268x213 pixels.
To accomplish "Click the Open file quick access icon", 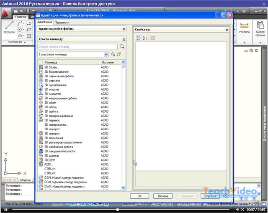I will [22, 11].
